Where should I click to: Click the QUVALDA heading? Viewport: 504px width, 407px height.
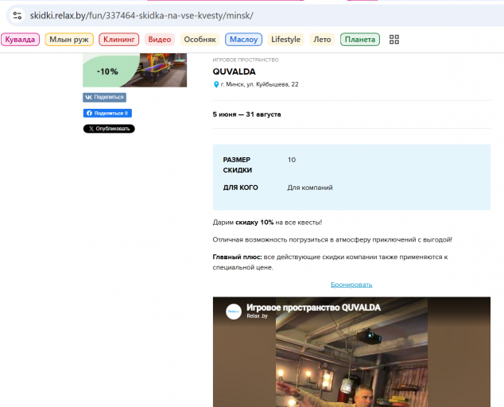click(x=234, y=72)
